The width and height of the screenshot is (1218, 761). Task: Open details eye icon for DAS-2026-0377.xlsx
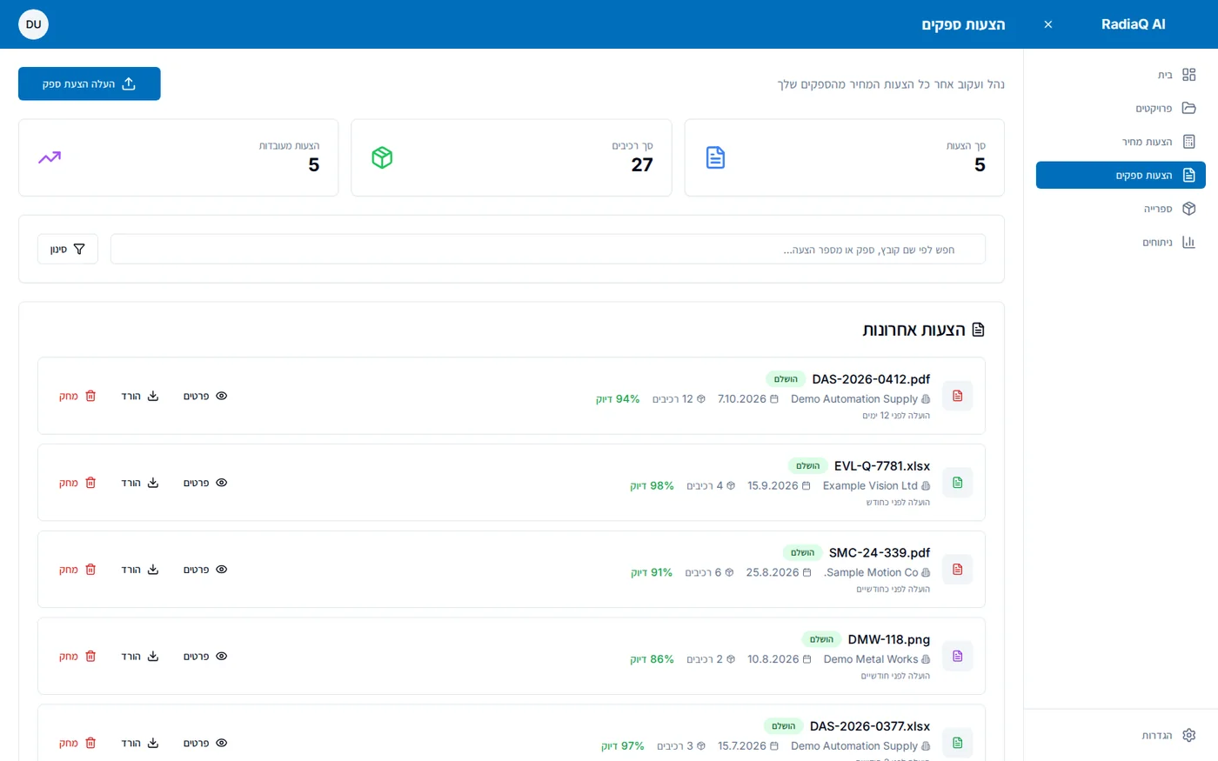coord(222,744)
